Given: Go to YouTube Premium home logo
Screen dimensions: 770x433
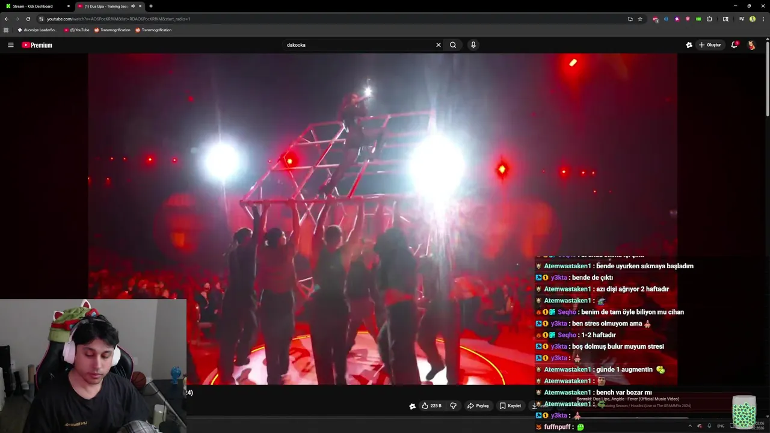Looking at the screenshot, I should click(x=37, y=45).
